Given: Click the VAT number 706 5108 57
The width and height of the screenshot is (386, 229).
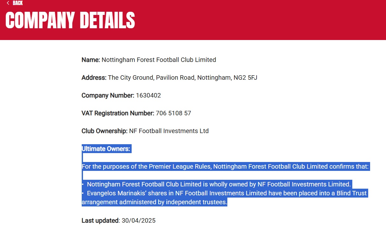Looking at the screenshot, I should (x=174, y=113).
